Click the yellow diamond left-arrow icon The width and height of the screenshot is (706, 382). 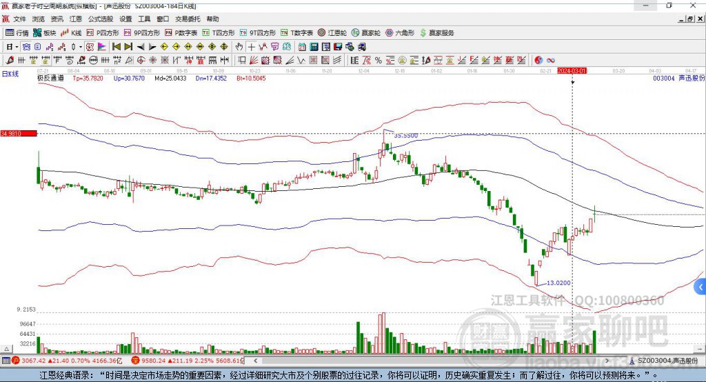164,46
